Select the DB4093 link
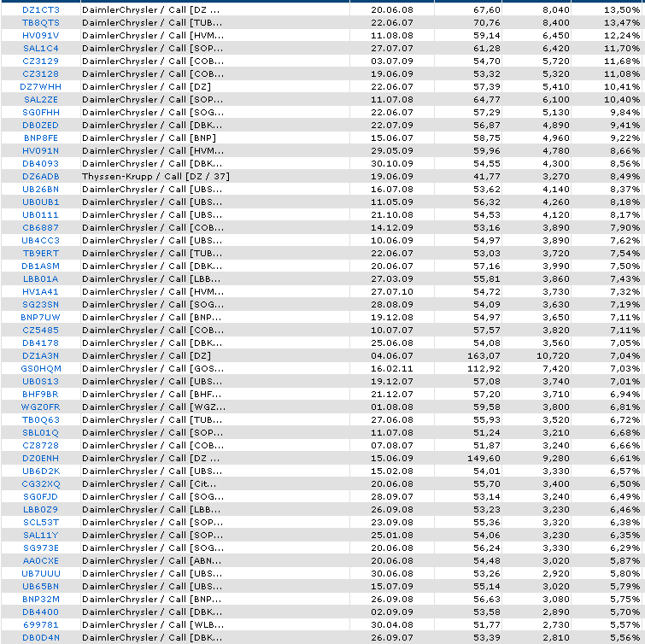 [41, 163]
